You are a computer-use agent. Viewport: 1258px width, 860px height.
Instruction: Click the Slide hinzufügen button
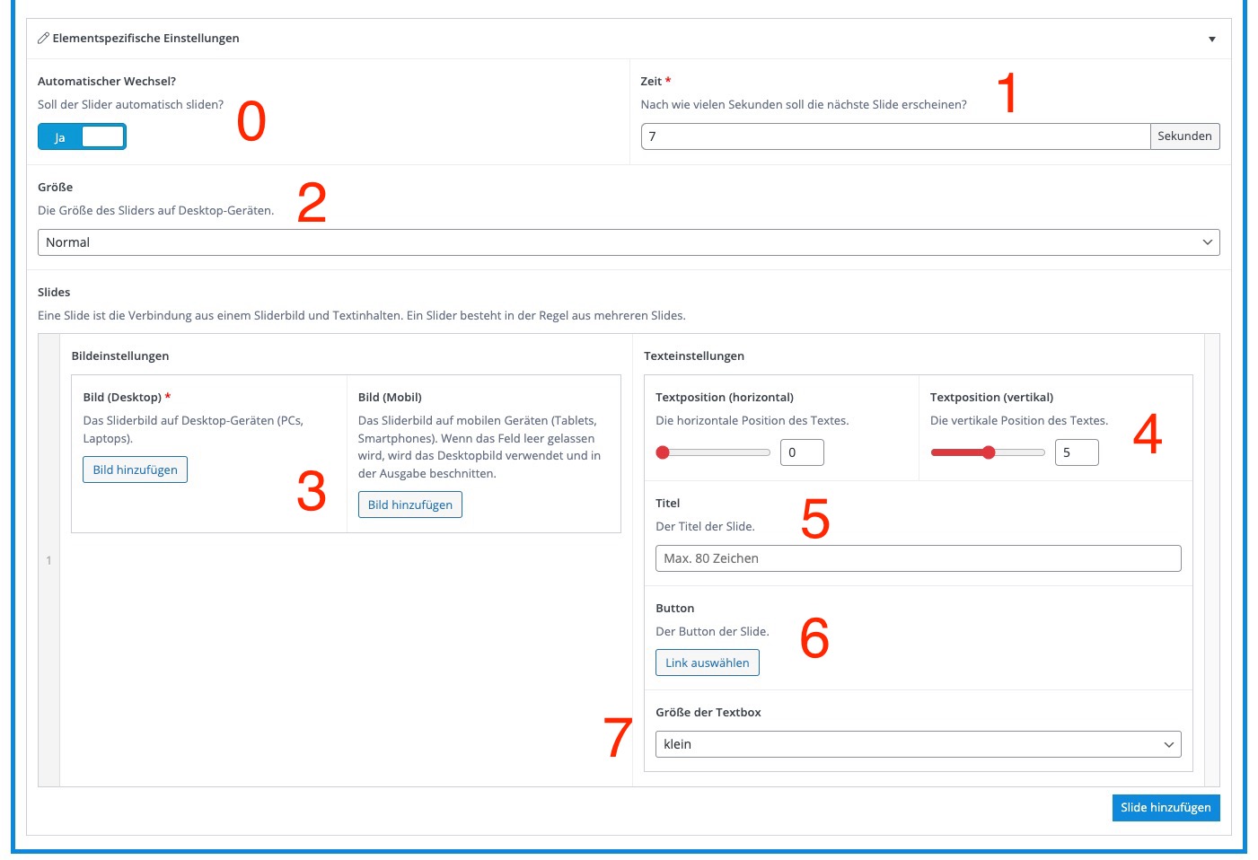click(1165, 808)
